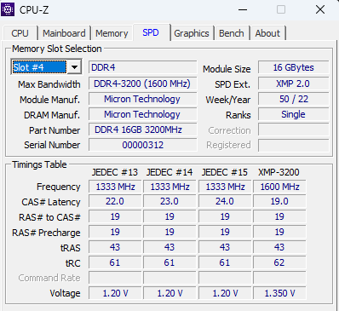
Task: Click the DDR4-3200 (1600 MHz) bandwidth value
Action: [x=142, y=84]
